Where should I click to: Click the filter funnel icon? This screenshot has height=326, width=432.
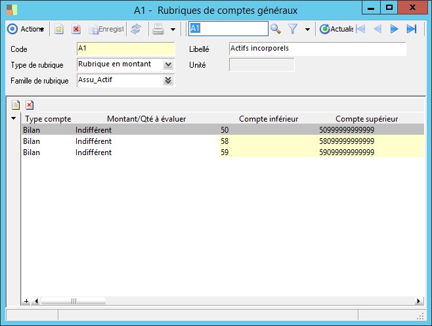[x=293, y=29]
